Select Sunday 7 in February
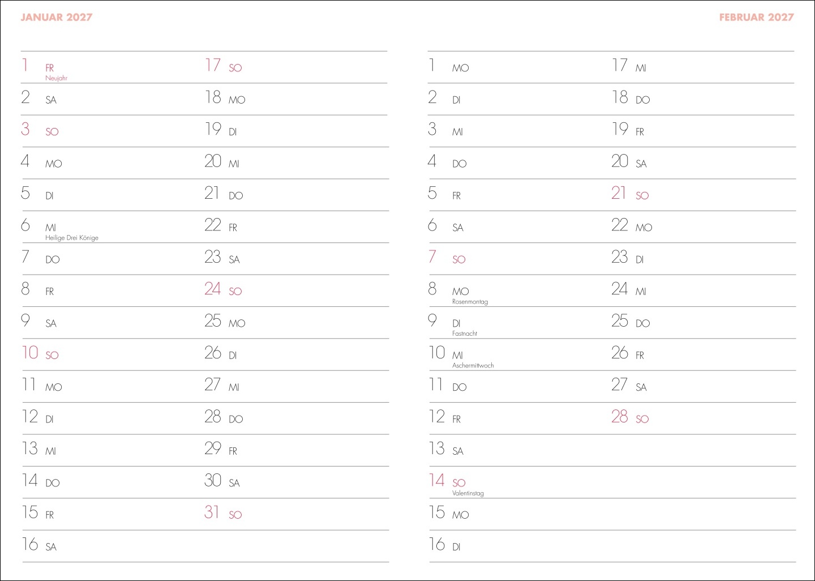Screen dimensions: 815x581 [x=446, y=258]
